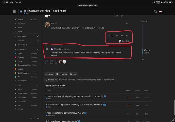Show the 1 link summary
The image size is (175, 122).
coord(56,62)
